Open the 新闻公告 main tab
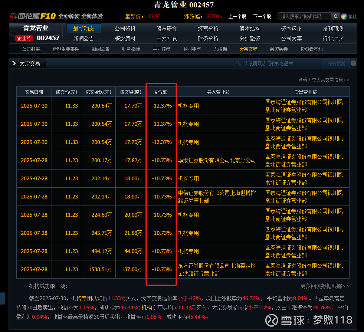364x332 pixels. 83,39
